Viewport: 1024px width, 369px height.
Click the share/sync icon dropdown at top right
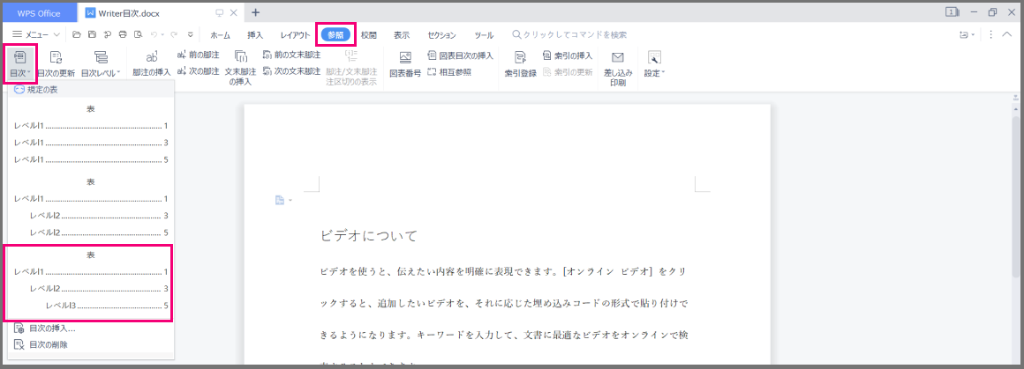(967, 34)
